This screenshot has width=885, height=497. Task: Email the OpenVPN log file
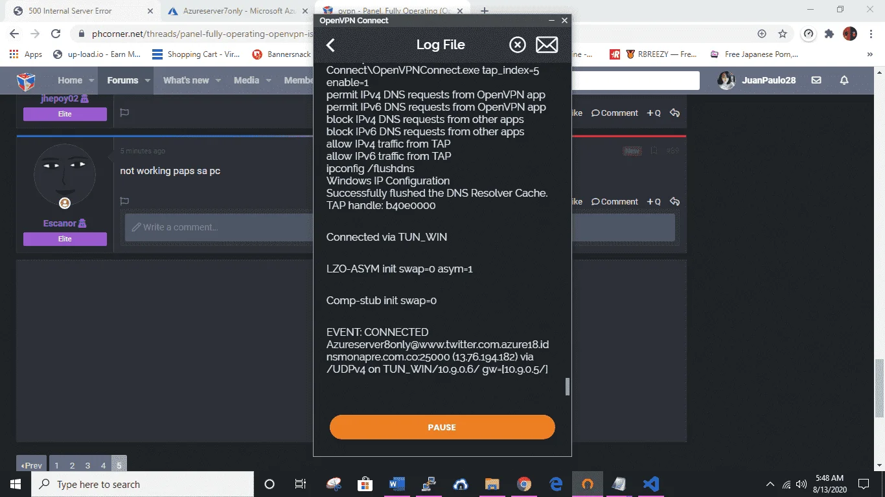[547, 45]
